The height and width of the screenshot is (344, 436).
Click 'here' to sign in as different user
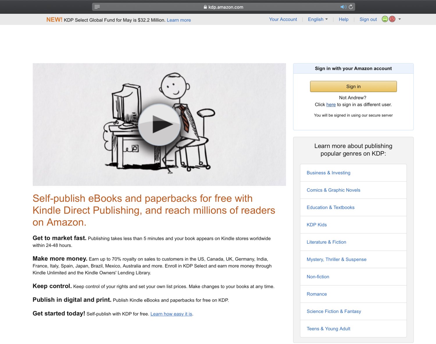point(331,105)
